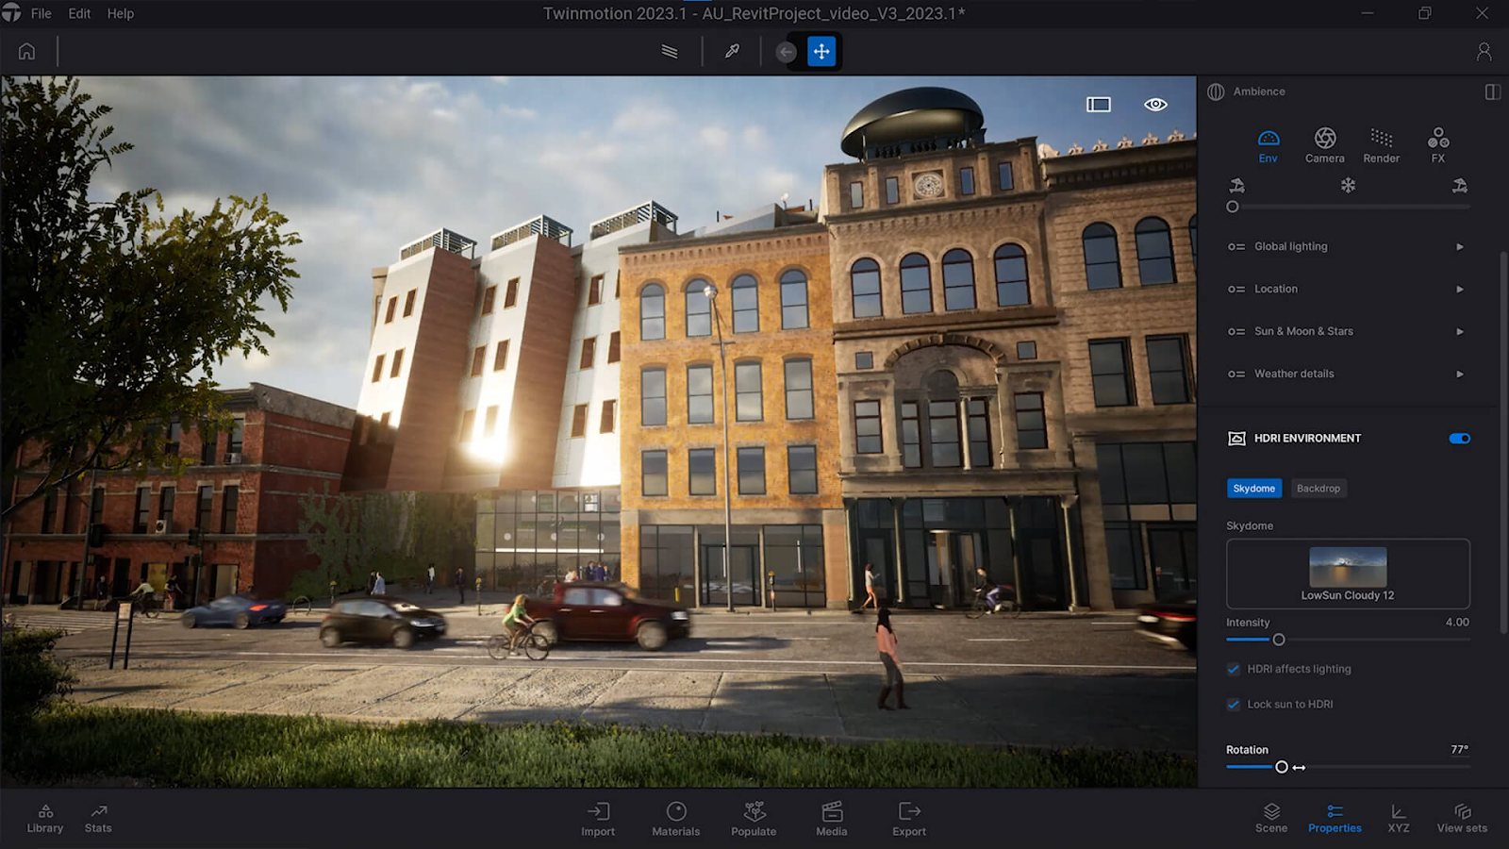This screenshot has width=1509, height=849.
Task: Click the back arrow toggle icon
Action: click(786, 52)
